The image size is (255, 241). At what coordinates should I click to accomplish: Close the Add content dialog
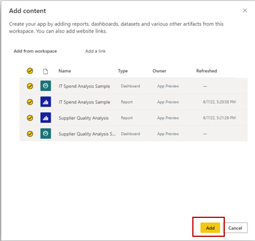[245, 11]
